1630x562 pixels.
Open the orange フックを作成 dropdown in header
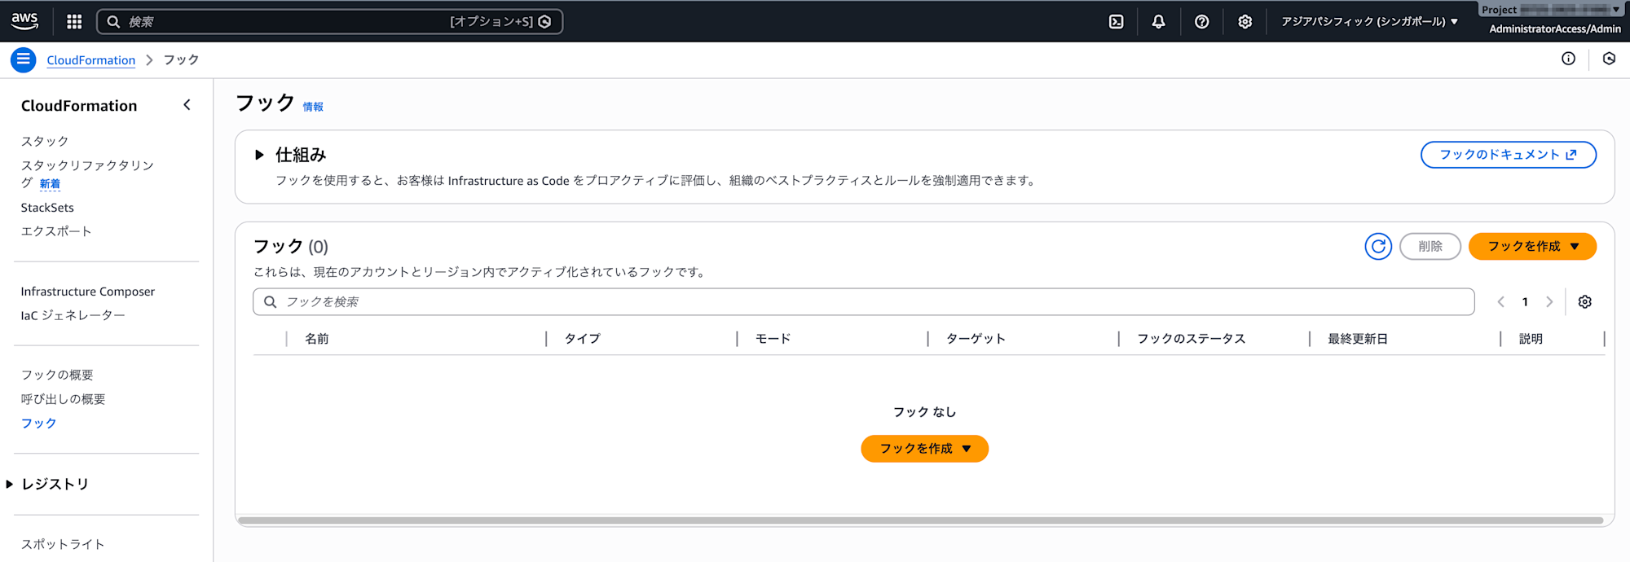[1532, 246]
